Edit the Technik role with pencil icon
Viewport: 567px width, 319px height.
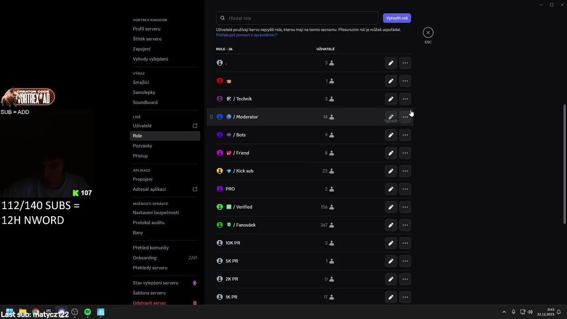click(x=390, y=99)
